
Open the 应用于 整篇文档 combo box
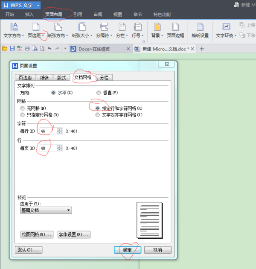[x=46, y=210]
